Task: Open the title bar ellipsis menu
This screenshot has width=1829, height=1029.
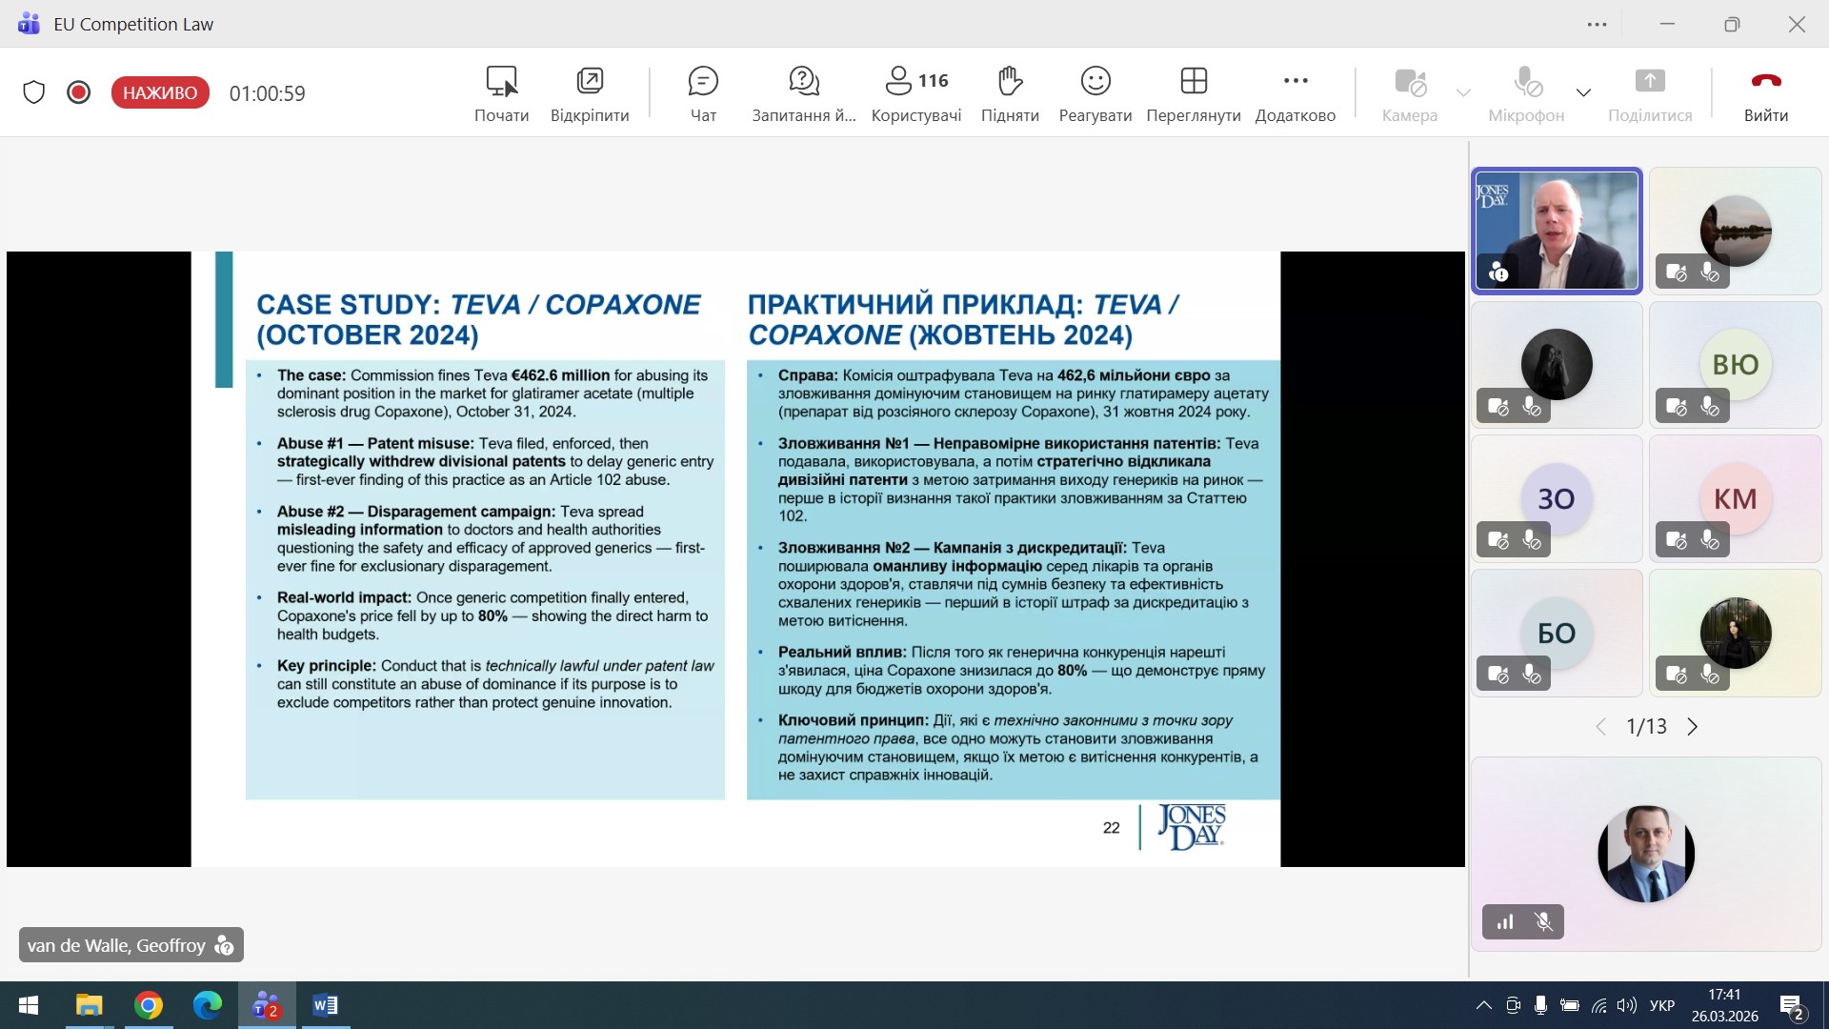Action: coord(1597,25)
